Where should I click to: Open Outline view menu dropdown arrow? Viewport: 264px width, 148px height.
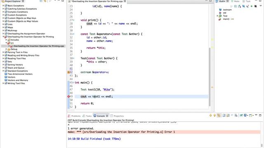point(261,6)
